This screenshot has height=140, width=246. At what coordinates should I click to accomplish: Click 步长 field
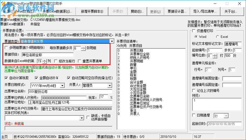coord(237,51)
